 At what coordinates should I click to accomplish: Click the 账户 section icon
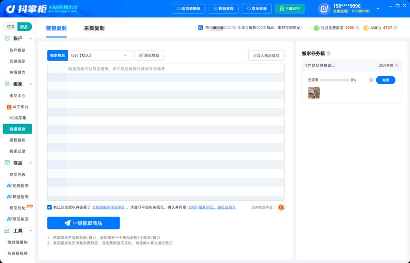7,38
